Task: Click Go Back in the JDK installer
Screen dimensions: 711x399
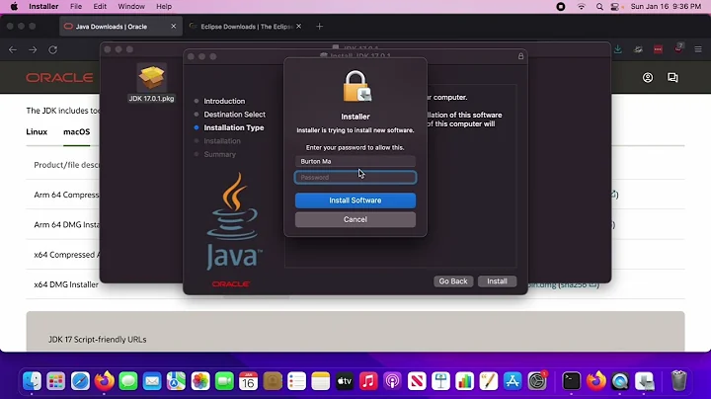Action: [x=453, y=281]
